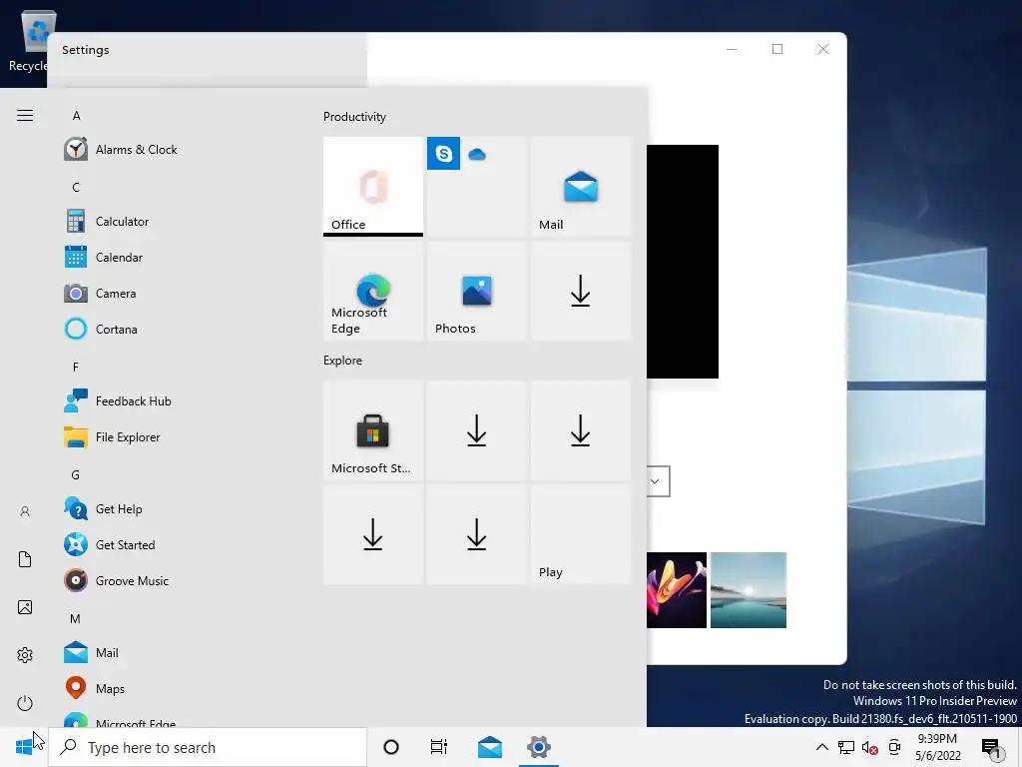
Task: Click the M letter header
Action: tap(75, 618)
